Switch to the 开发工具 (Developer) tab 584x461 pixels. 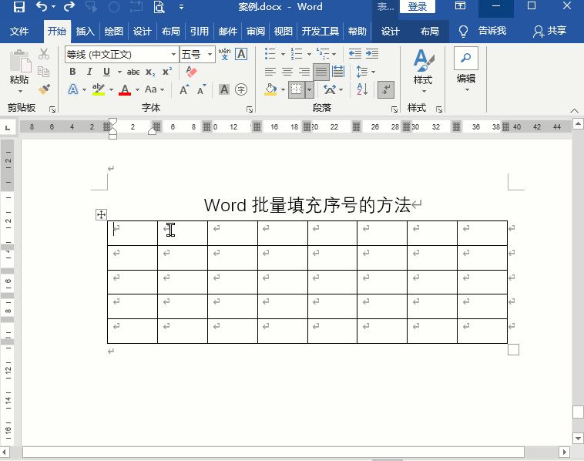click(320, 32)
